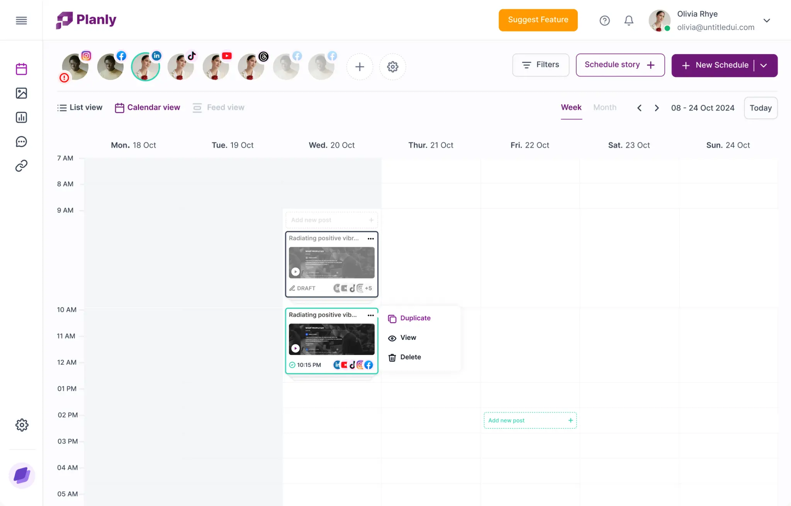The height and width of the screenshot is (506, 791).
Task: Click the Today button
Action: click(x=760, y=108)
